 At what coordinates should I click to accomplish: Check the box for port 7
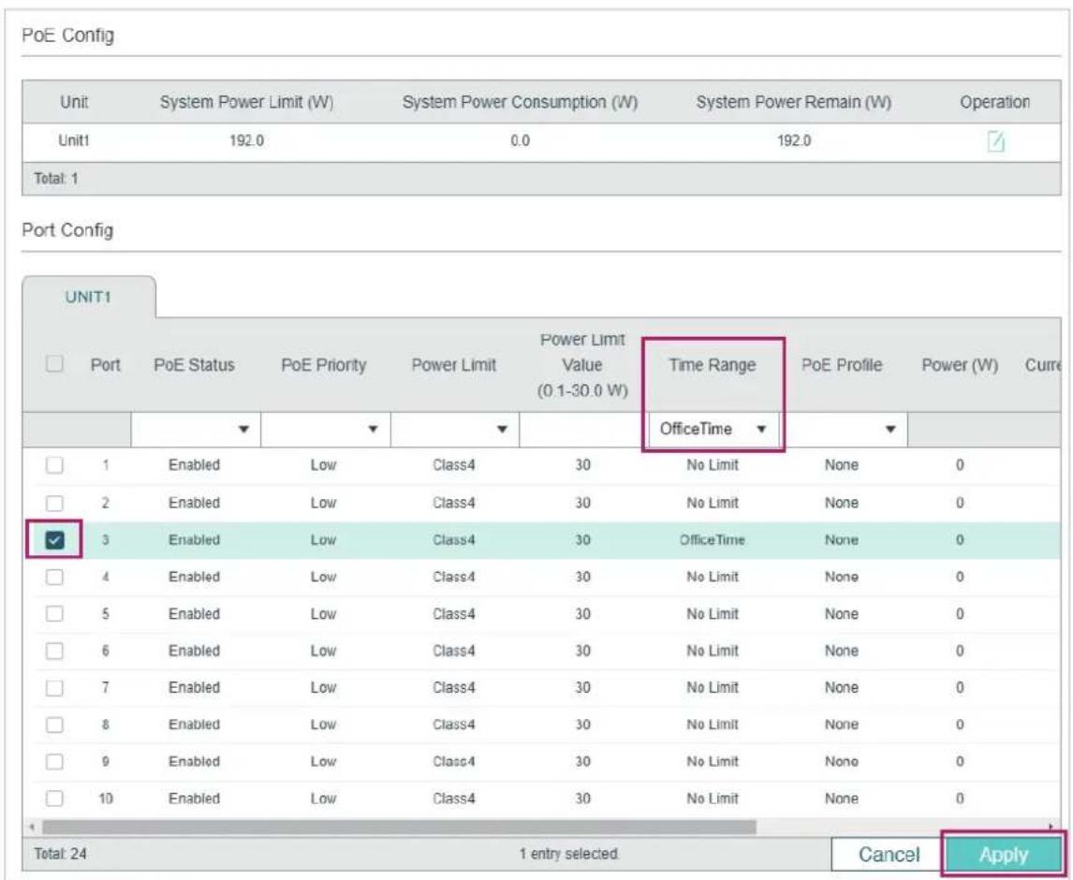point(54,688)
